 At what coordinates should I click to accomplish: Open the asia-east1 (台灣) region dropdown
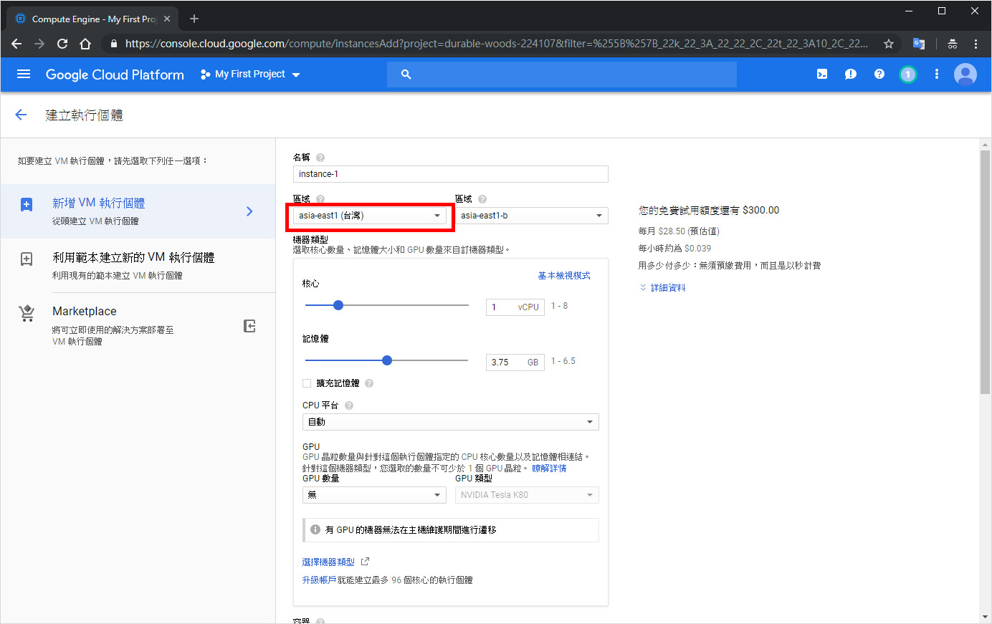point(370,216)
